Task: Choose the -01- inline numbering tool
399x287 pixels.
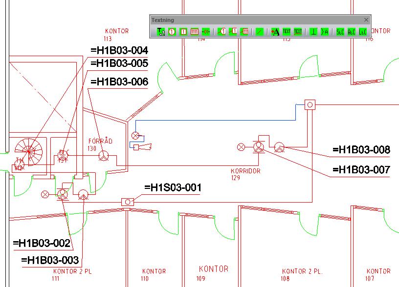Action: point(205,32)
